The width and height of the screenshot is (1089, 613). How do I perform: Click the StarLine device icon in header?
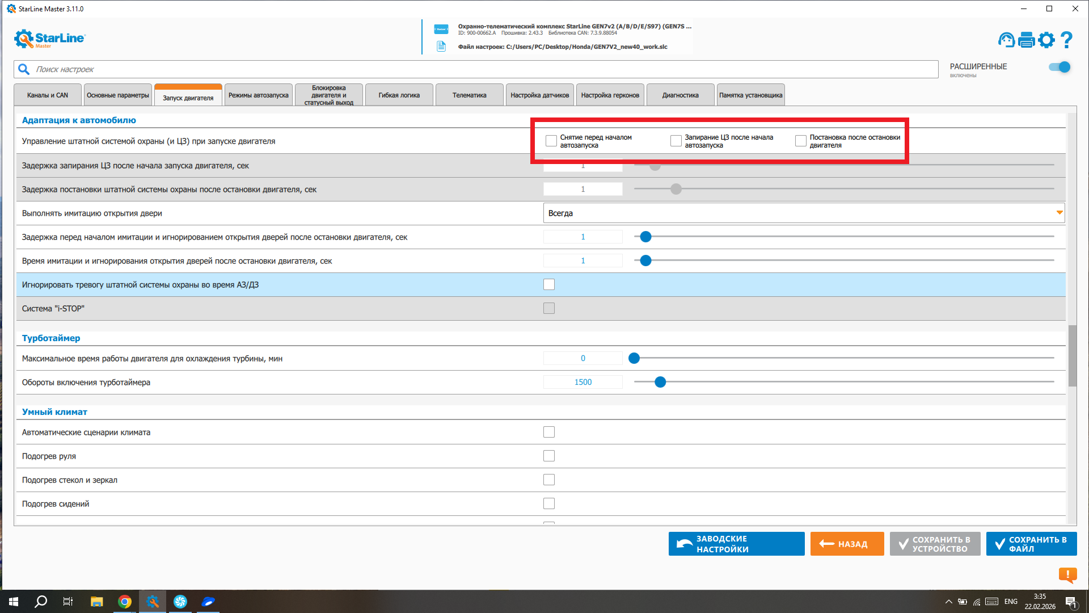[441, 29]
